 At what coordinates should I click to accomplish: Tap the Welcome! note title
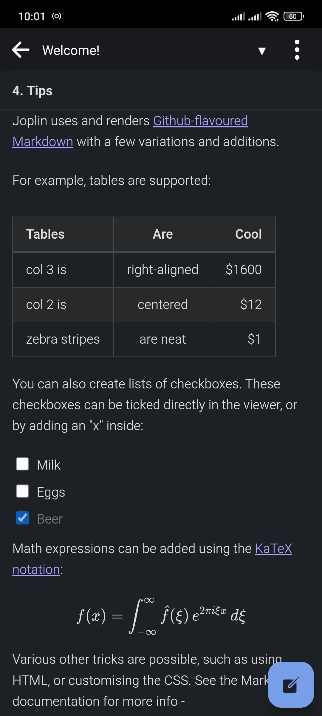coord(71,50)
